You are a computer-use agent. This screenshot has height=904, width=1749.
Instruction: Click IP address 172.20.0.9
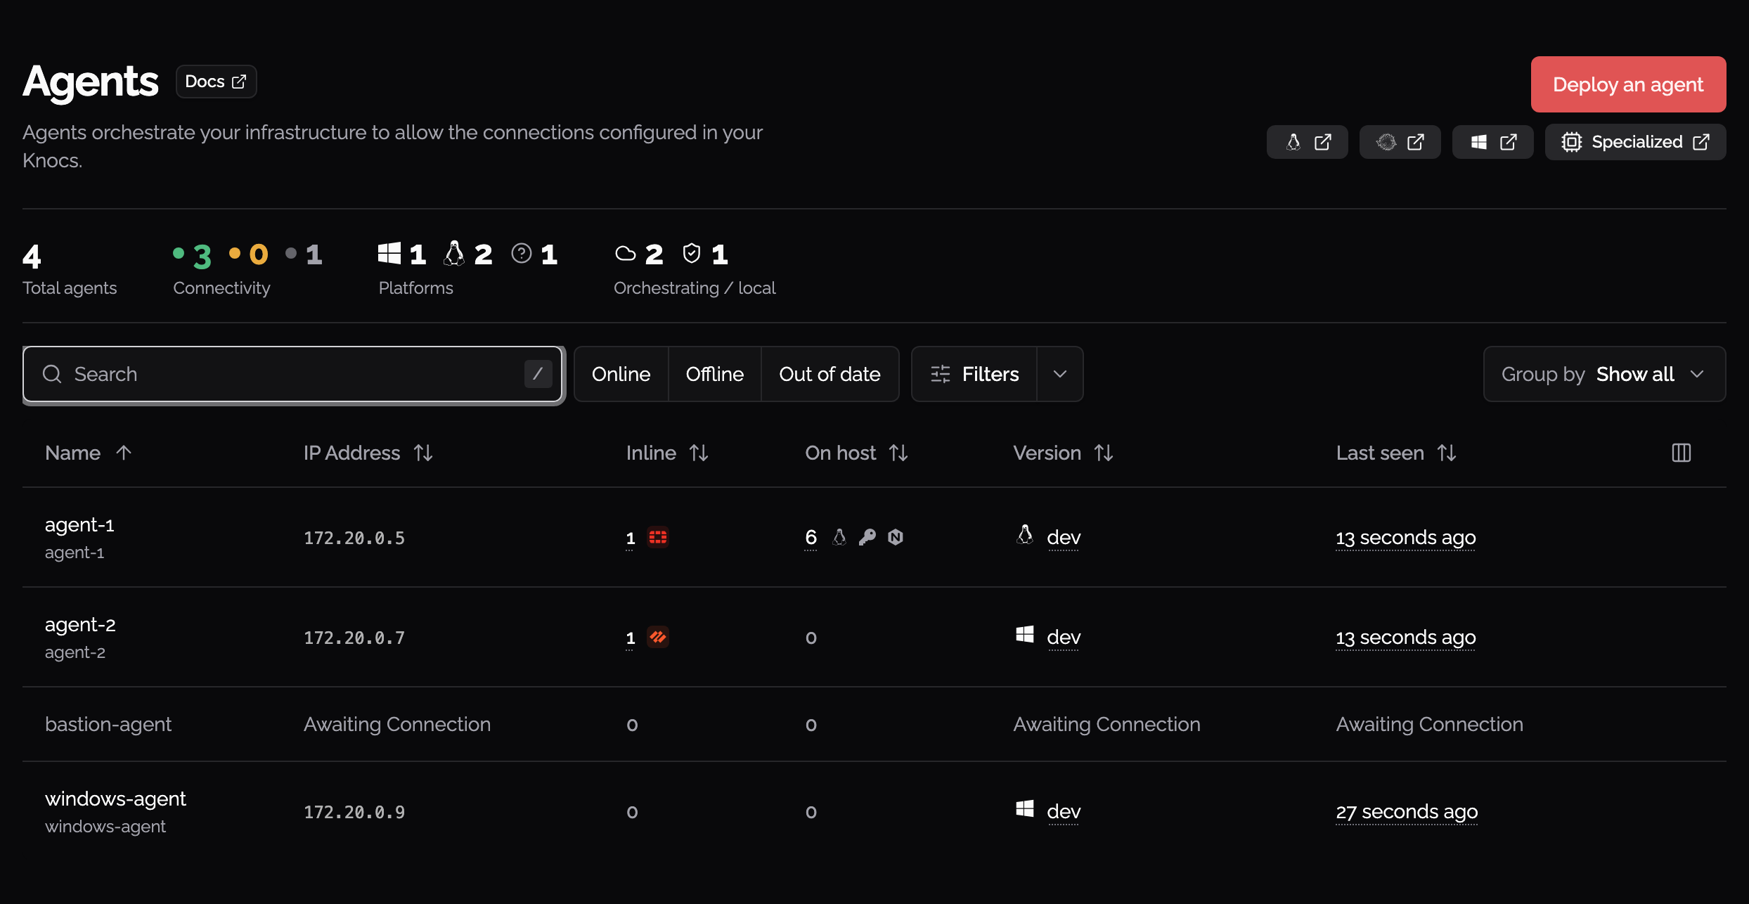pyautogui.click(x=354, y=812)
